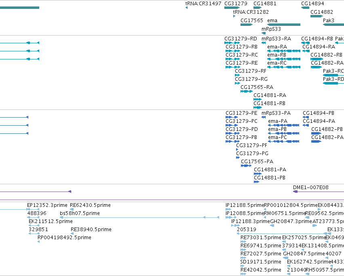Select EST EP12352.3prime
The image size is (344, 276).
click(x=47, y=205)
